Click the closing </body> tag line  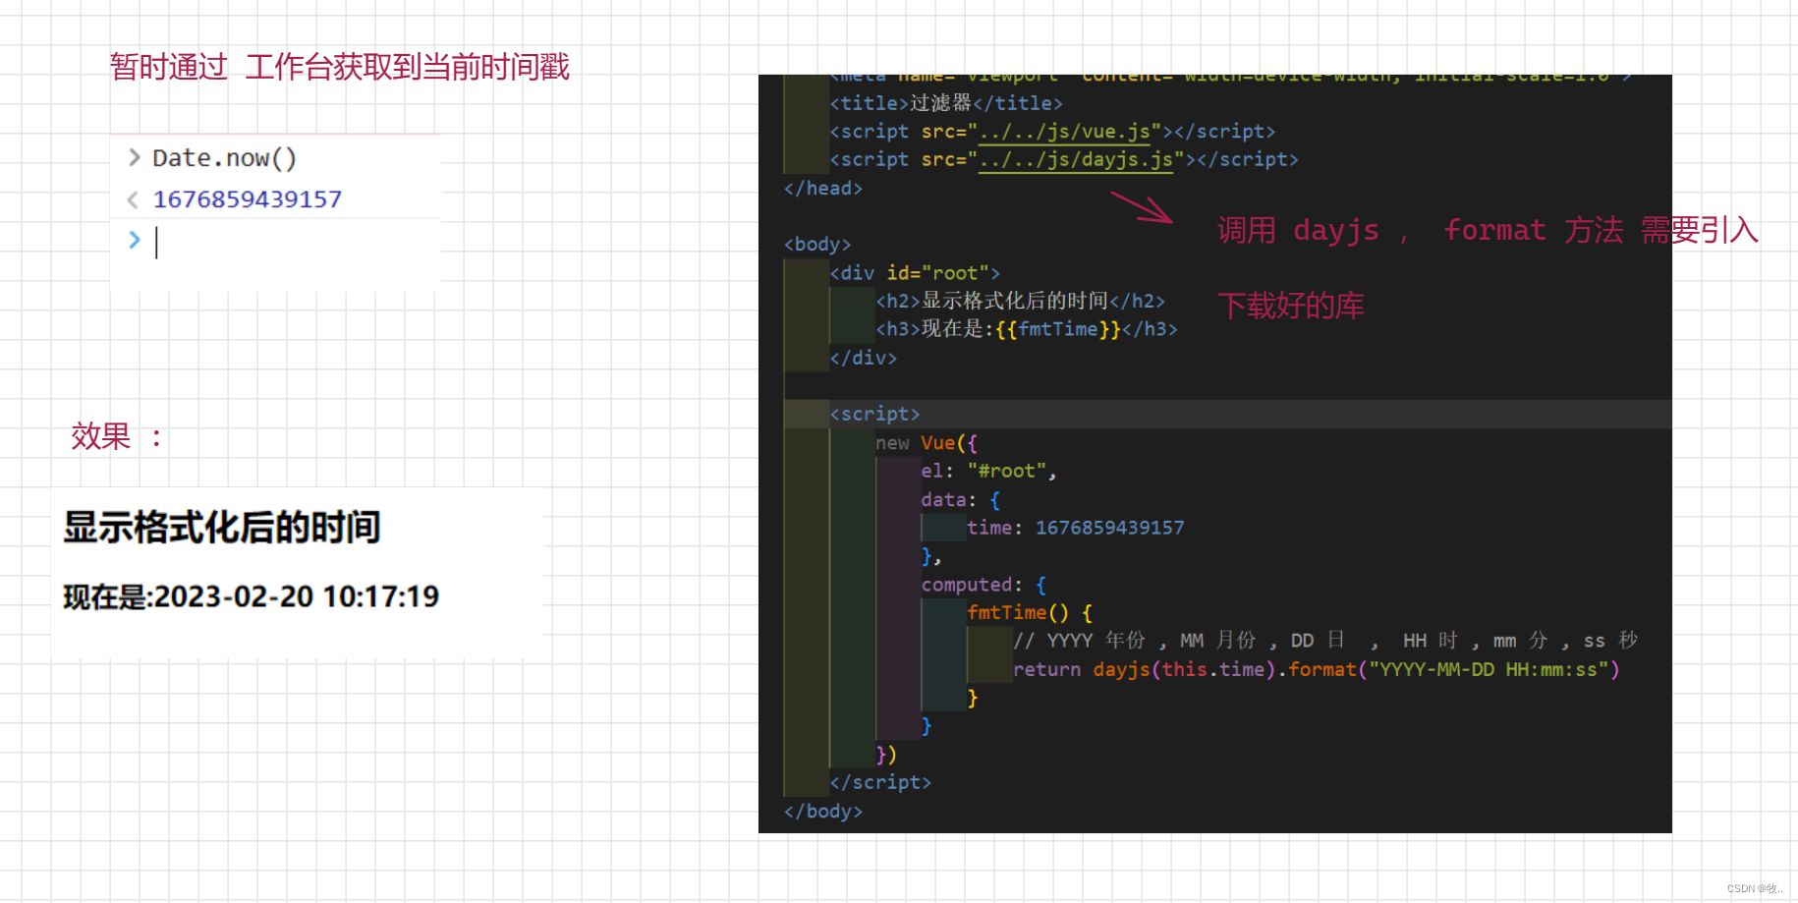[x=823, y=811]
